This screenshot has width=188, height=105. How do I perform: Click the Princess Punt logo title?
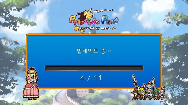(x=94, y=20)
